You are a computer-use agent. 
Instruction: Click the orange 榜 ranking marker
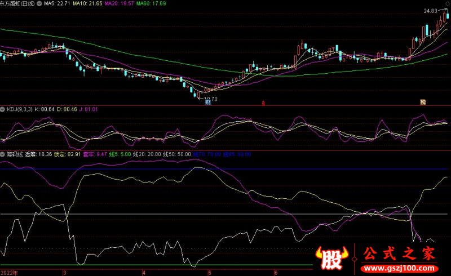(422, 102)
